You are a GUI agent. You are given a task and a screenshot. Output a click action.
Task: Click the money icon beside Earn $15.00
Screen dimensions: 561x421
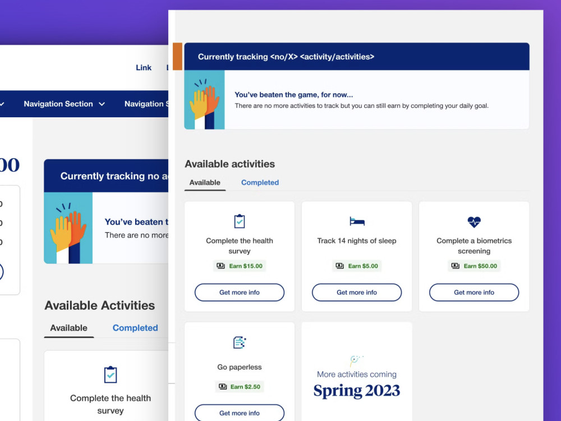pos(220,266)
